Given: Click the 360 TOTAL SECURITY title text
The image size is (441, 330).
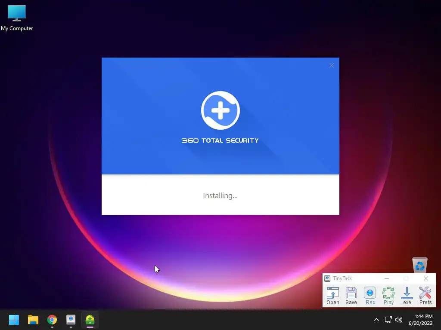Looking at the screenshot, I should tap(220, 141).
